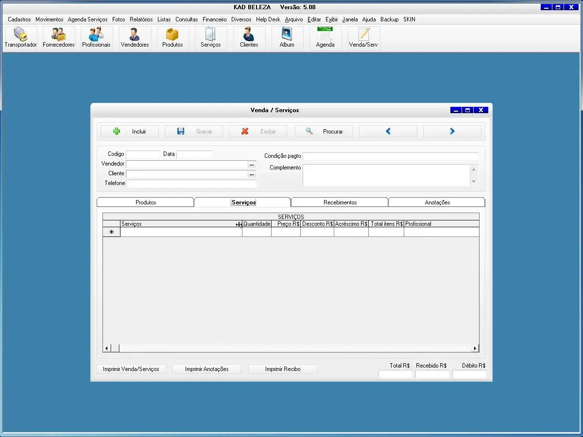Click the Excluir delete button

point(258,132)
